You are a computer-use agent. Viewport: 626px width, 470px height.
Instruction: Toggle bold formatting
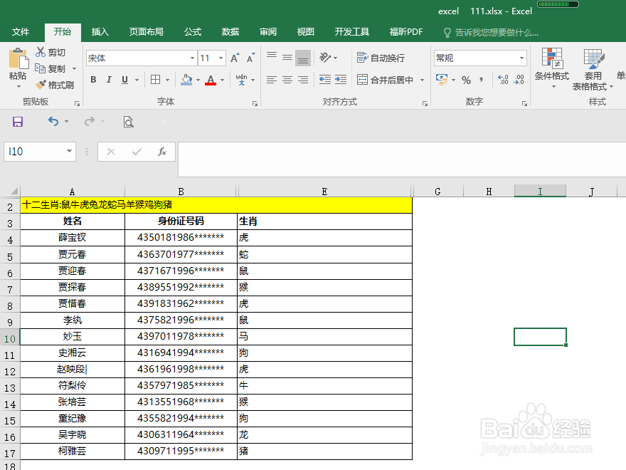(93, 80)
